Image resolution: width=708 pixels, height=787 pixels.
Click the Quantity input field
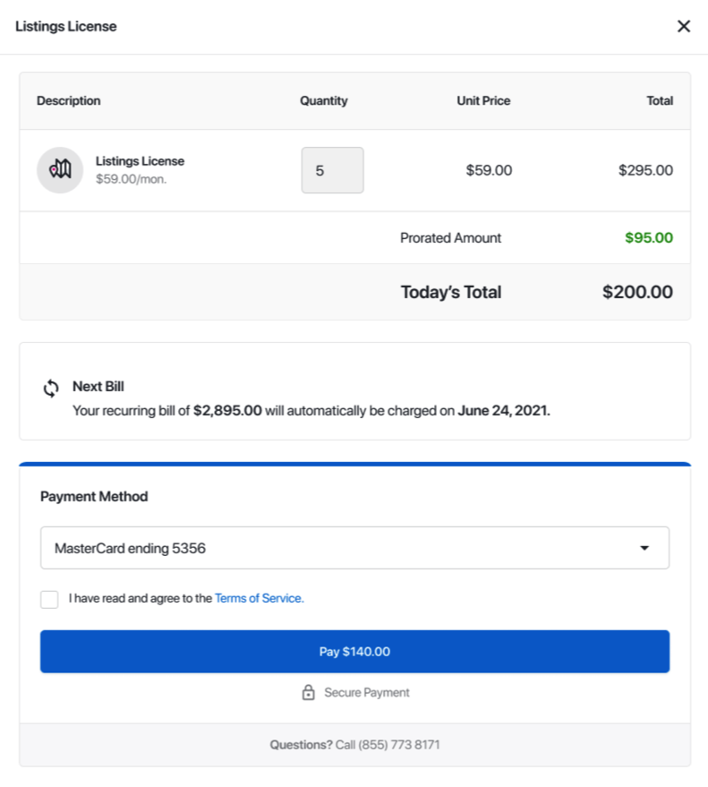pyautogui.click(x=332, y=170)
